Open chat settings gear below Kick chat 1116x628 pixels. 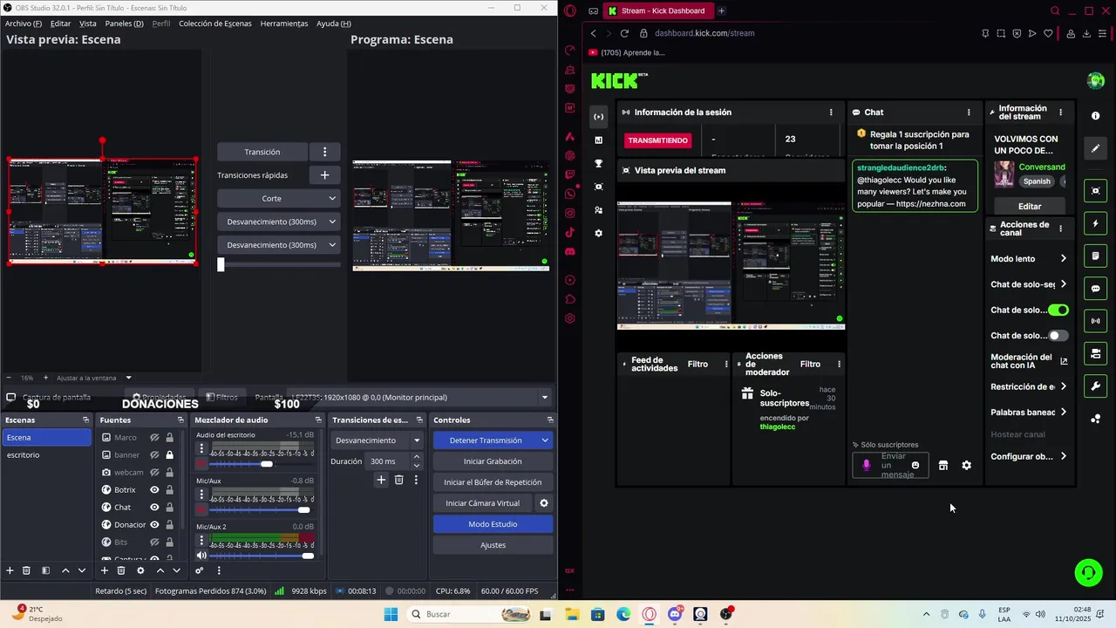click(966, 466)
